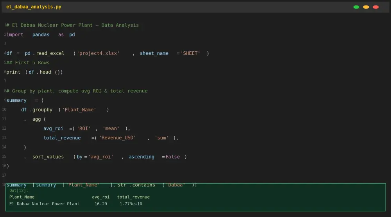Click the red window dot
Screen dimensions: 391x217
pos(376,7)
